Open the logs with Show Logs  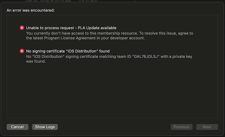click(45, 127)
